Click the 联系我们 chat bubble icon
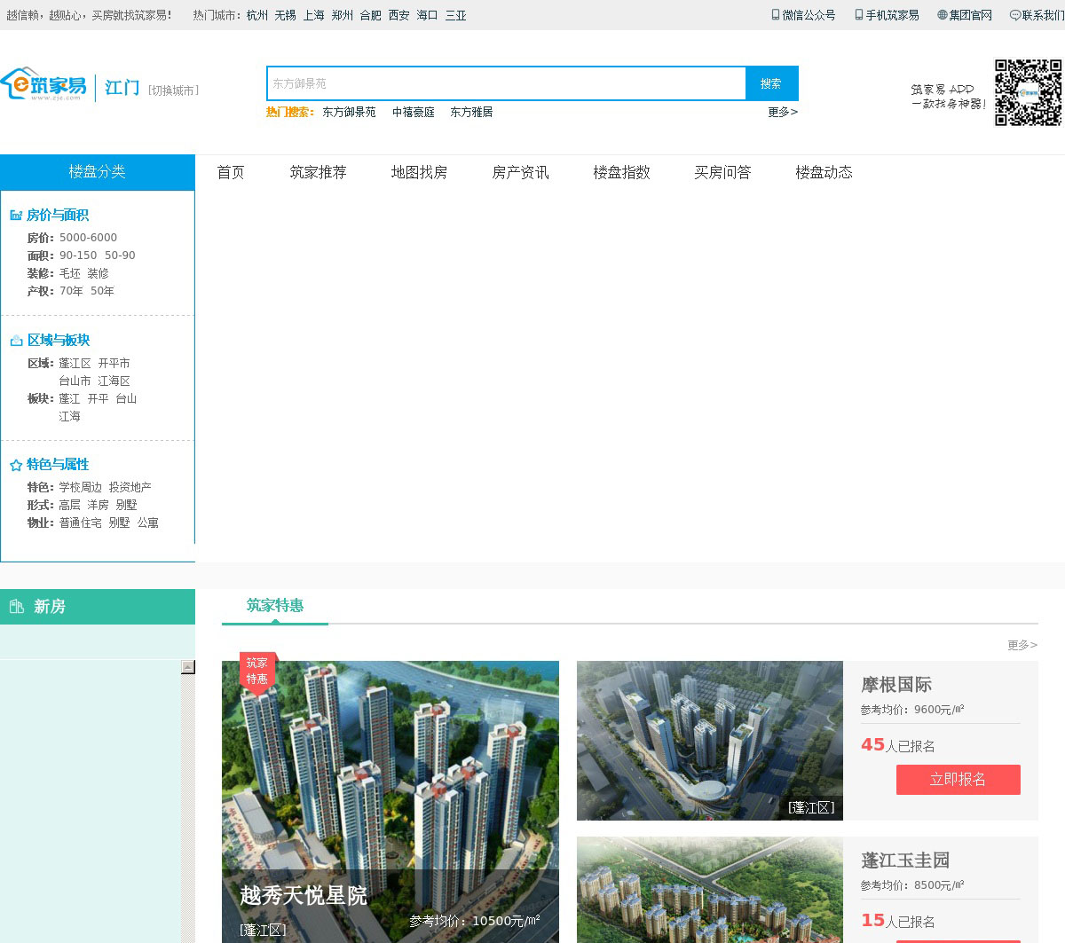 1014,15
